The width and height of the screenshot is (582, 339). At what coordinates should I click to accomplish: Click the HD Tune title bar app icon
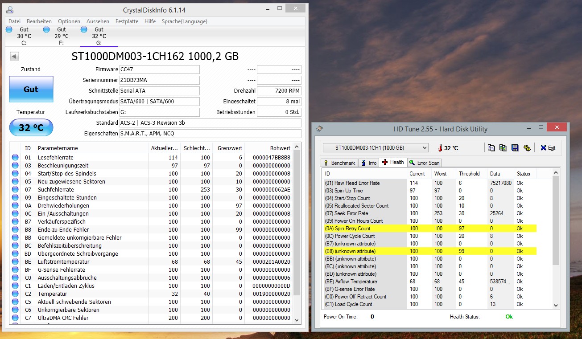point(319,129)
